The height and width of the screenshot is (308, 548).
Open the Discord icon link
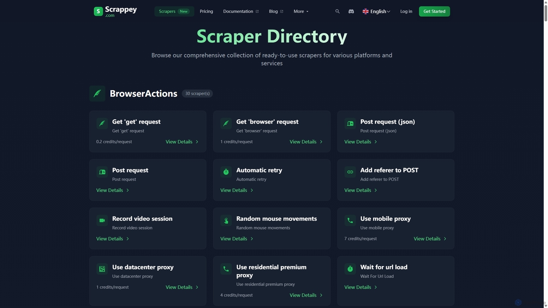351,12
